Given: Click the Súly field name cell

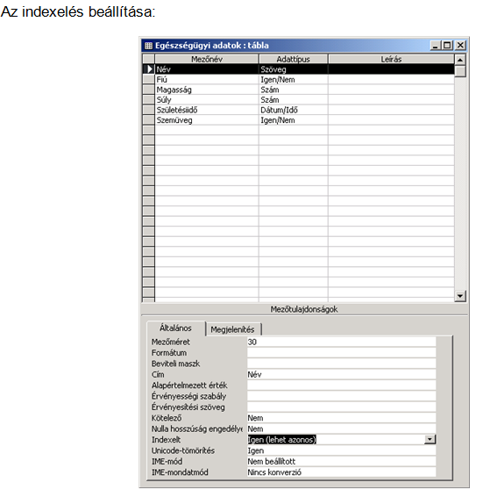Looking at the screenshot, I should [x=207, y=99].
